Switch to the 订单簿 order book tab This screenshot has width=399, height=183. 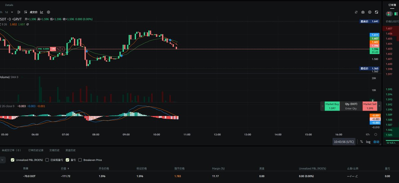point(392,5)
